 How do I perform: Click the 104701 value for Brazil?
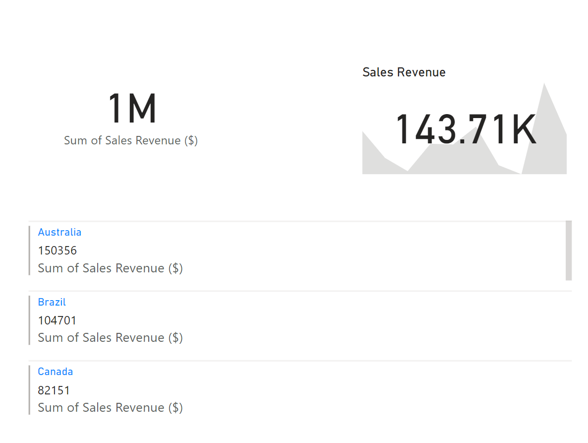tap(58, 320)
